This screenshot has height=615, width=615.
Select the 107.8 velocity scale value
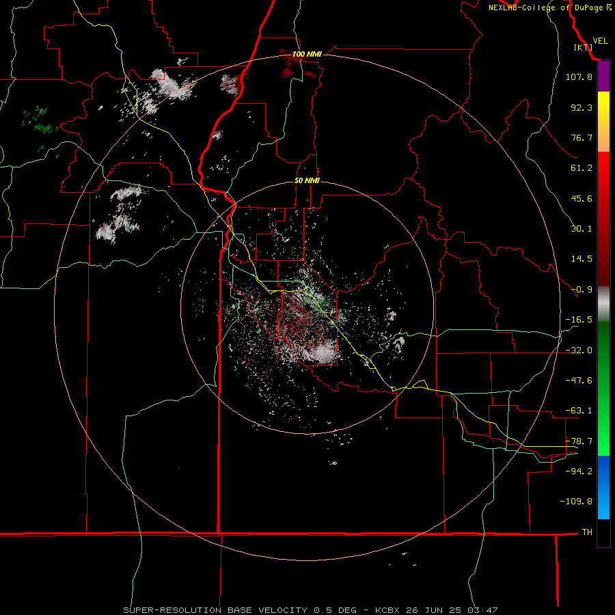click(579, 77)
